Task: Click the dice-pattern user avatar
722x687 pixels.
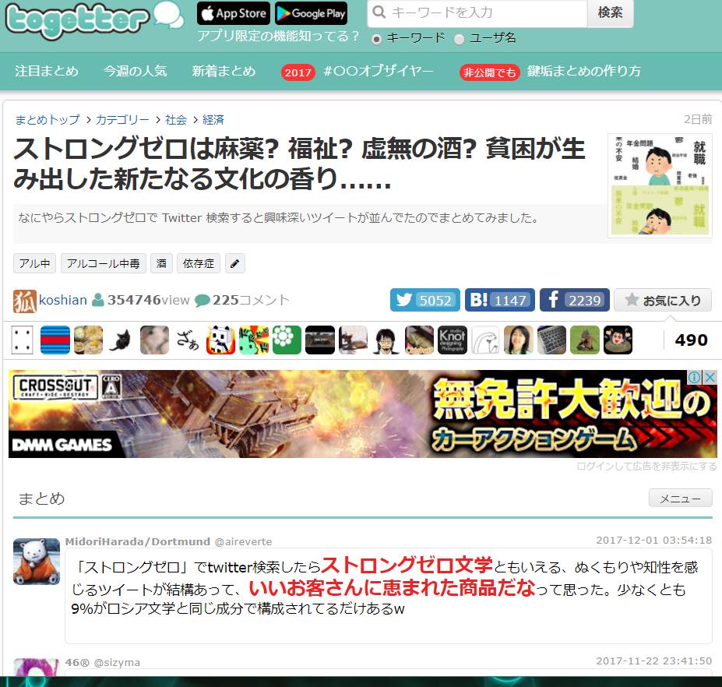Action: point(22,340)
